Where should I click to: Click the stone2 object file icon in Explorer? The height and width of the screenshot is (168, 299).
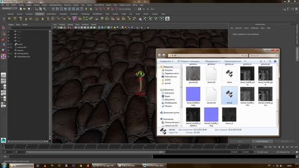tap(229, 94)
